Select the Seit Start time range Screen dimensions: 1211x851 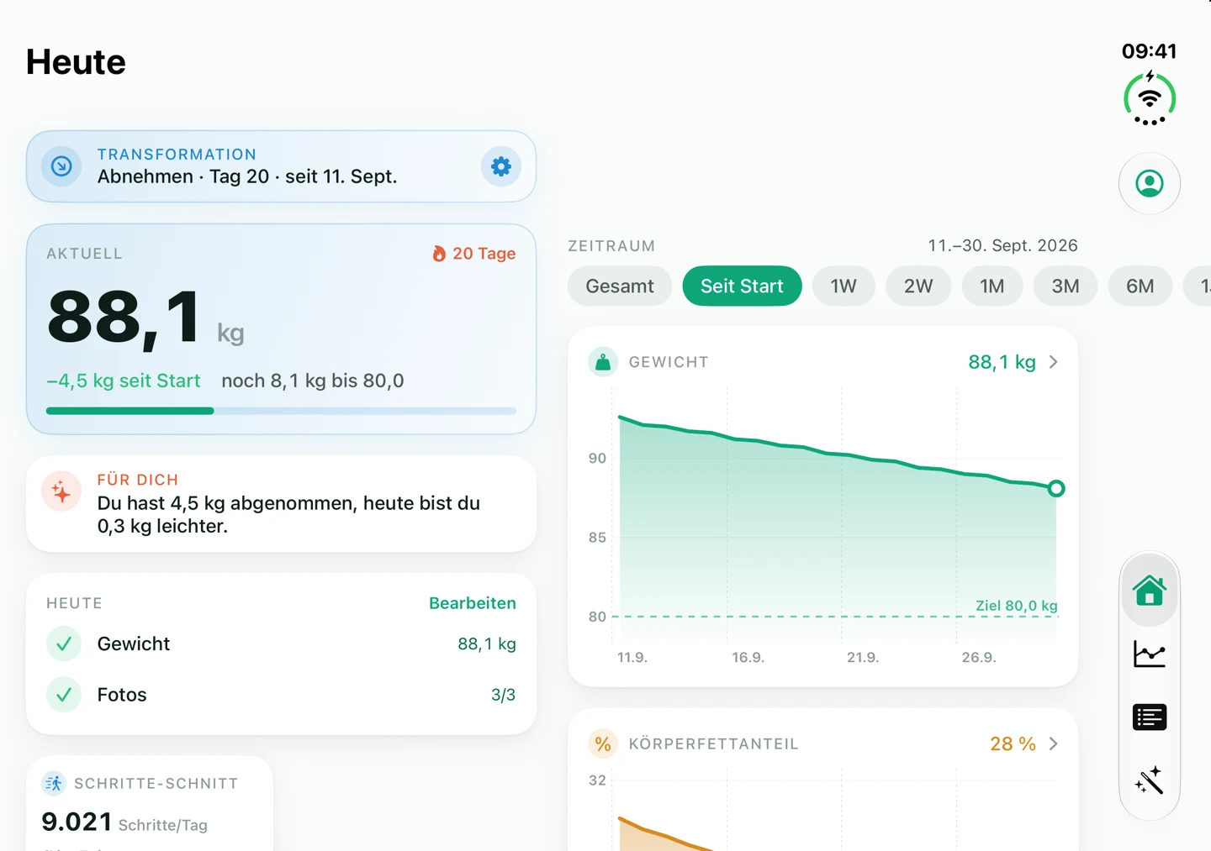click(742, 286)
